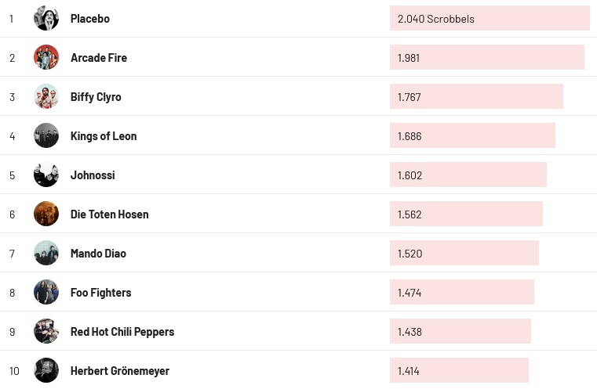The image size is (597, 389).
Task: Click the 1.520 scrobble bar for Mando Diao
Action: pos(464,253)
